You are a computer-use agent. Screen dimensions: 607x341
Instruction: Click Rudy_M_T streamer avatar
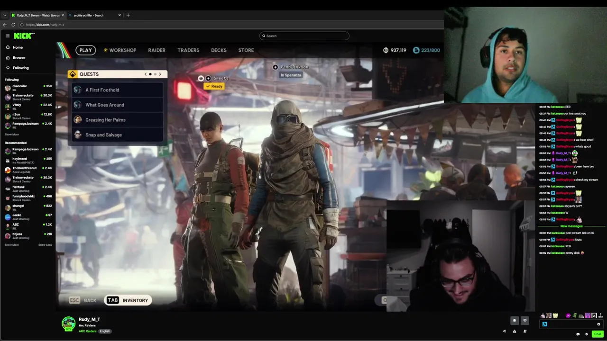click(69, 323)
